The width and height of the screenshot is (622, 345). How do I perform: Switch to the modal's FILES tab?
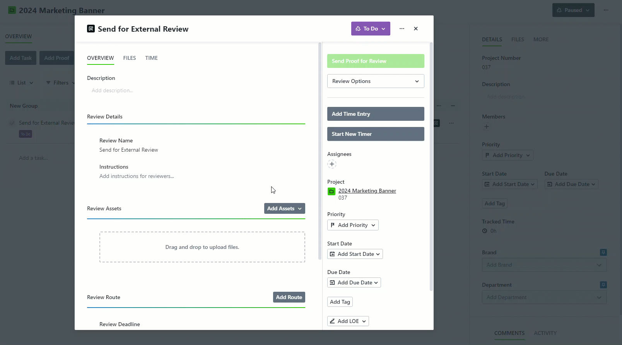pyautogui.click(x=130, y=58)
